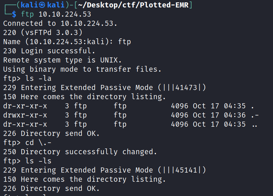
Task: Click the drwxr-xr-x permissions string
Action: click(x=25, y=115)
